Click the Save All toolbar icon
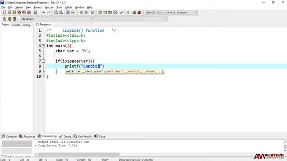The image size is (287, 161). pos(19,13)
